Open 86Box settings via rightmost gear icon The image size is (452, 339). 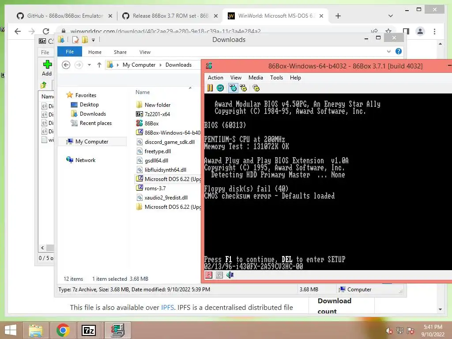pos(256,88)
